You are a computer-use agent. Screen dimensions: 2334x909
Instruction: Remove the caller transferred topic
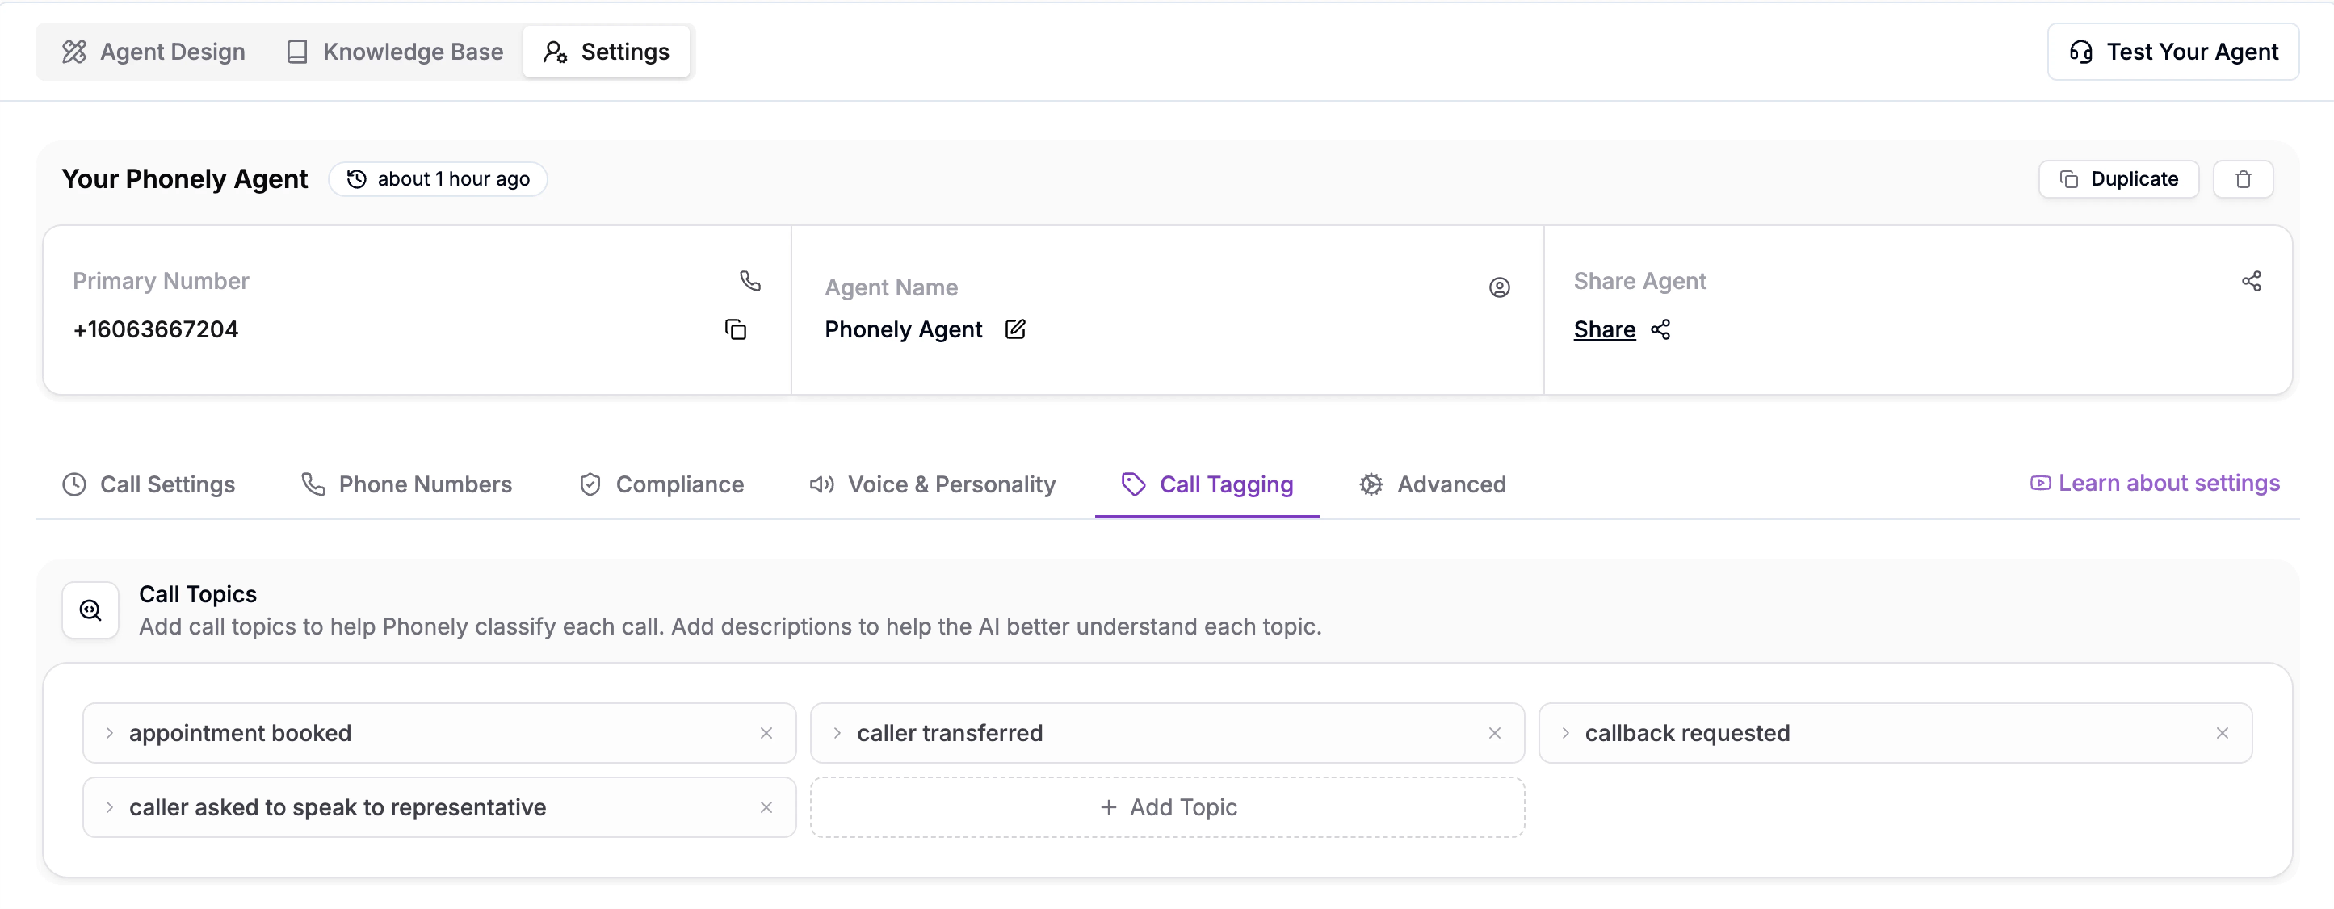(x=1495, y=733)
